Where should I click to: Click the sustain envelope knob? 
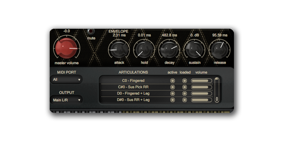point(194,50)
